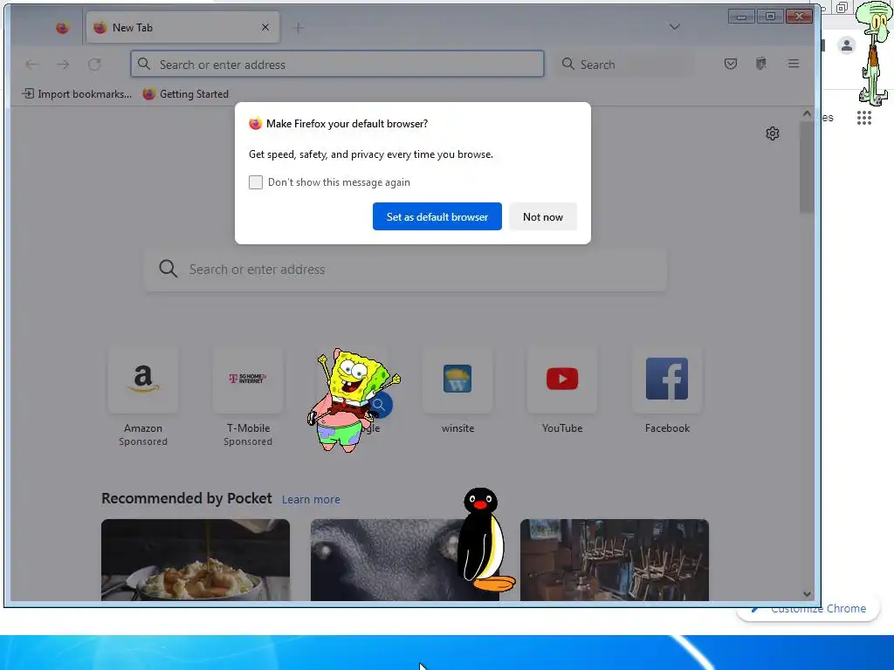894x670 pixels.
Task: Open Import bookmarks from bookmarks bar
Action: [77, 94]
